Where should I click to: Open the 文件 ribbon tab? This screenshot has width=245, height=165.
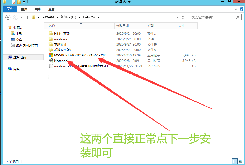click(x=10, y=9)
